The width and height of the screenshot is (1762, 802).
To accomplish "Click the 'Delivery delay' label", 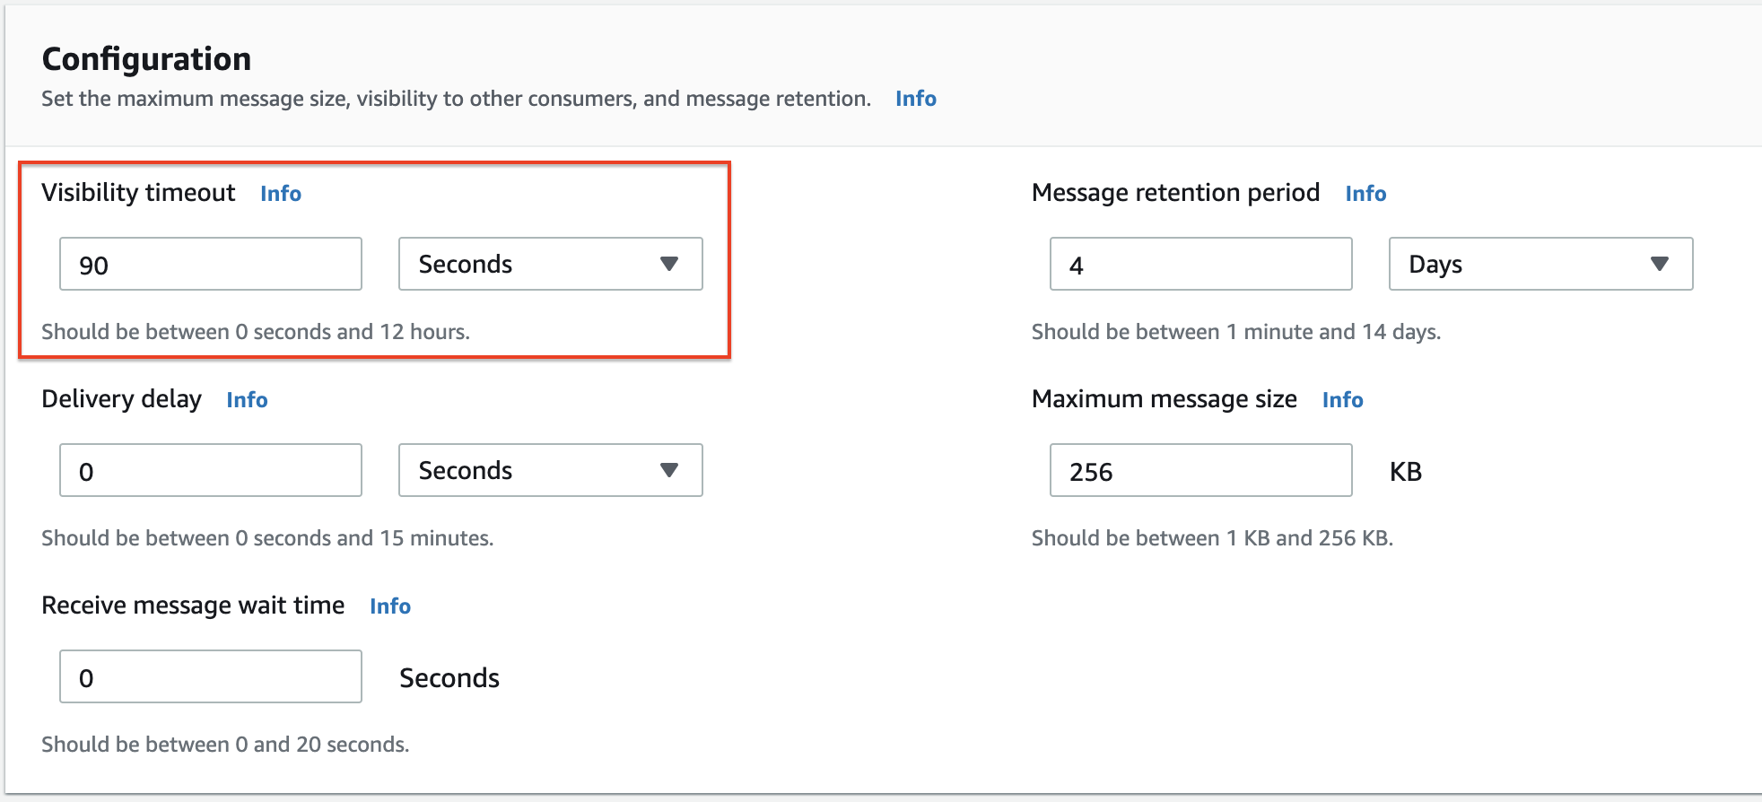I will point(121,399).
